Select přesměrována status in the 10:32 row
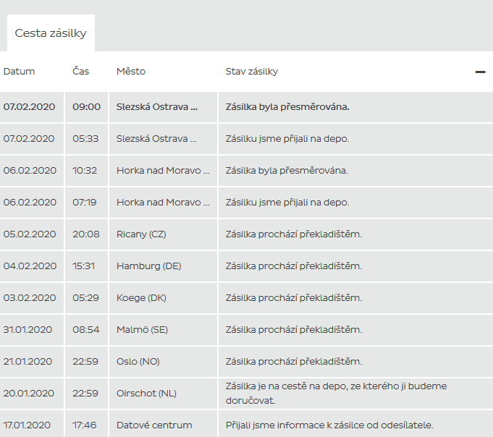493x437 pixels. pyautogui.click(x=287, y=171)
